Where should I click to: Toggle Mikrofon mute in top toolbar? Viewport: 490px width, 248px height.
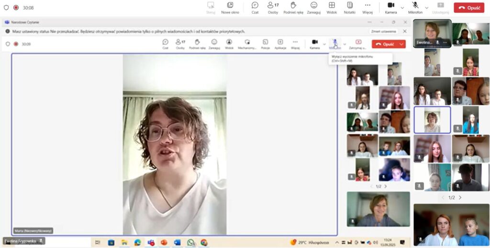415,7
